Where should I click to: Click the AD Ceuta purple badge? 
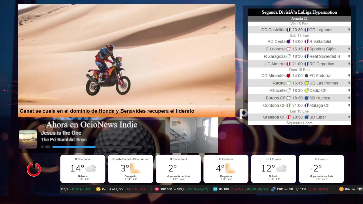point(288,41)
